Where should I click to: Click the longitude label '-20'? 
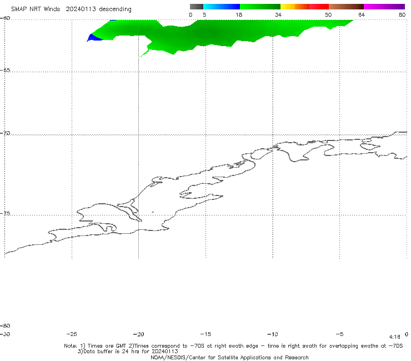pos(139,334)
